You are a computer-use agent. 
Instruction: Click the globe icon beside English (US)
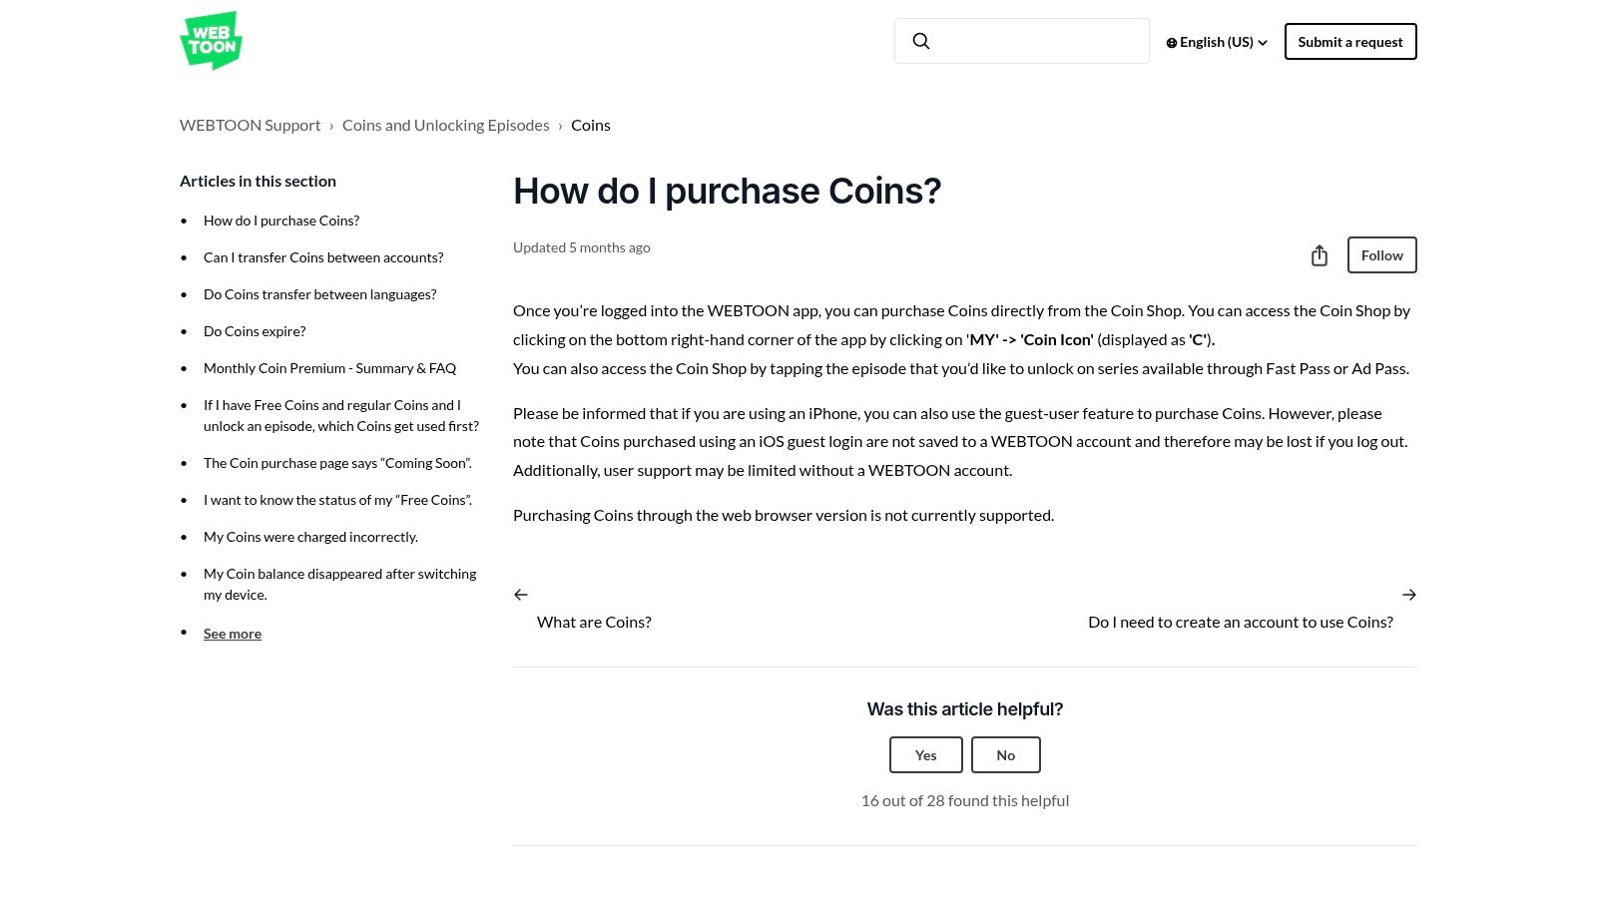click(x=1172, y=43)
